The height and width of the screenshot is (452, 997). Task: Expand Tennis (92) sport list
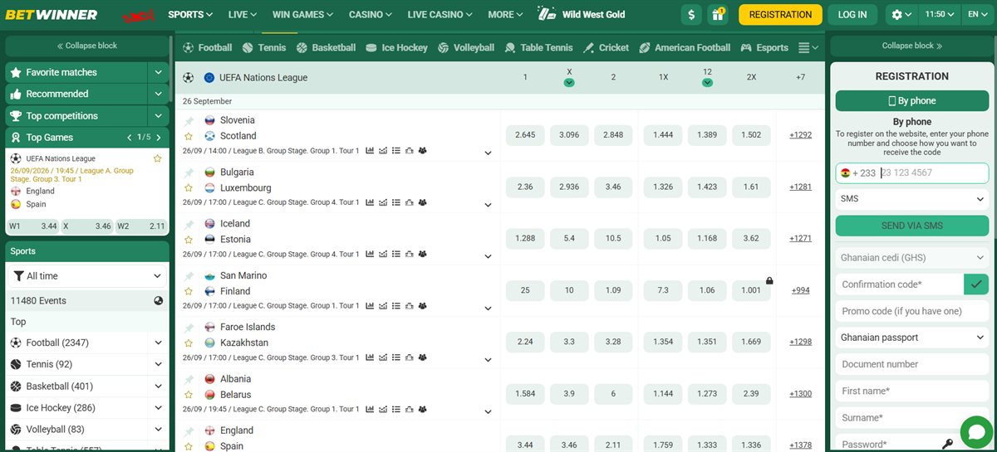(x=158, y=364)
